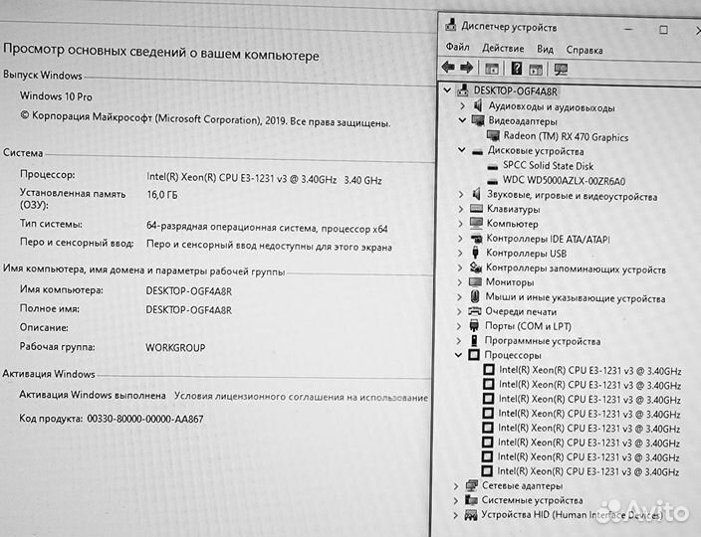Click the show console tree toolbar icon
The height and width of the screenshot is (537, 701).
tap(492, 69)
